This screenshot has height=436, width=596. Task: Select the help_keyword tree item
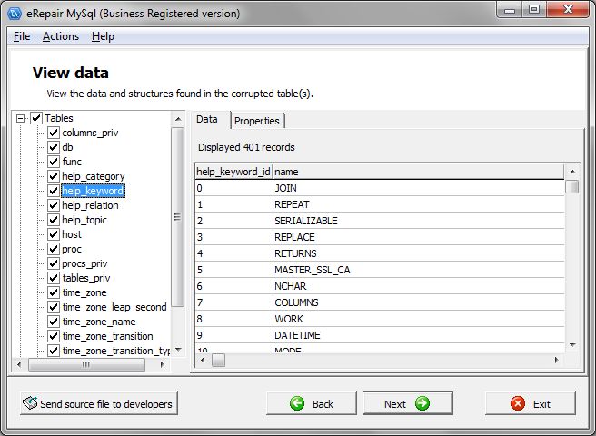(x=93, y=191)
